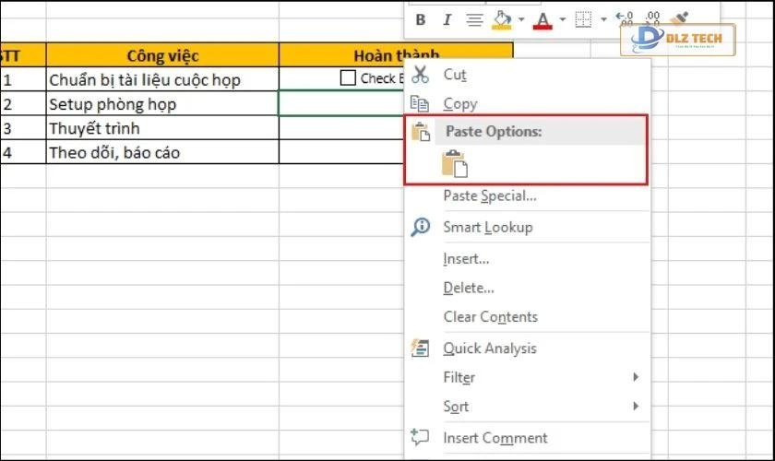This screenshot has width=775, height=461.
Task: Expand the Filter submenu
Action: (x=635, y=377)
